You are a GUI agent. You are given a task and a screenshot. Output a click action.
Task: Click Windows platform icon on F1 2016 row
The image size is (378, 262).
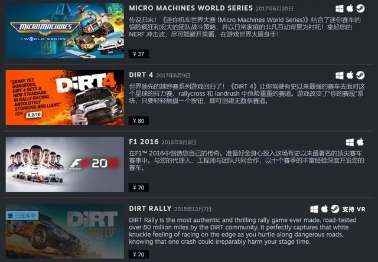pos(350,142)
